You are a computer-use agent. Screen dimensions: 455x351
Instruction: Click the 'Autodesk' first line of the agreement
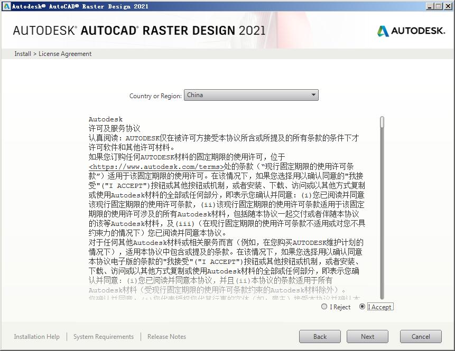click(x=106, y=119)
